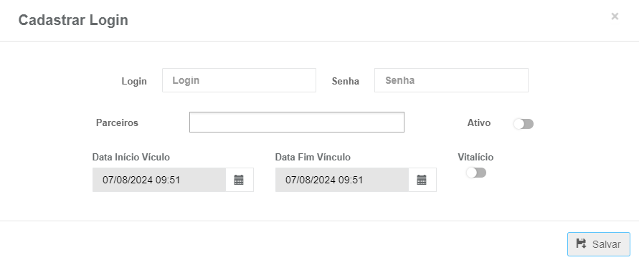Screen dimensions: 639x265
Task: Save the form with Salvar text
Action: pos(607,244)
